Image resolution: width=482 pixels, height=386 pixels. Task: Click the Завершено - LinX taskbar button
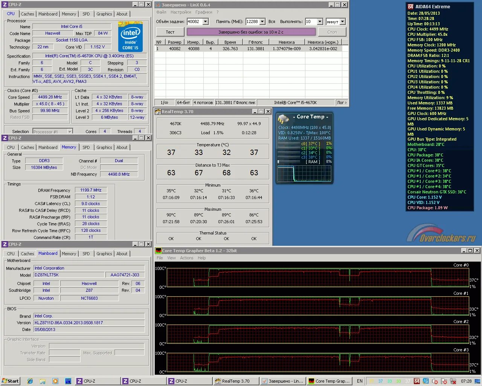282,381
